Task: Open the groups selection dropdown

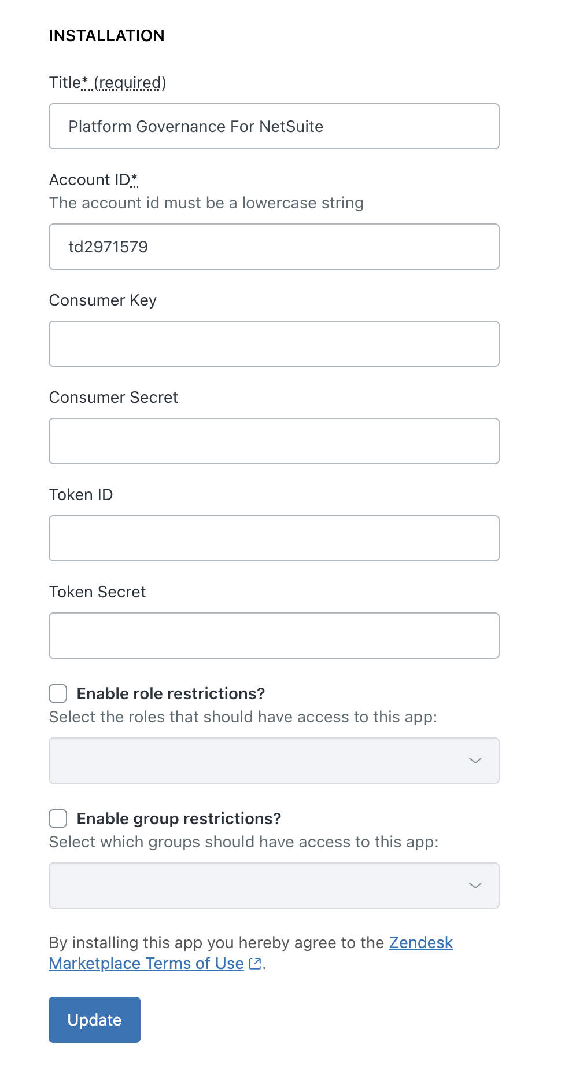Action: 274,886
